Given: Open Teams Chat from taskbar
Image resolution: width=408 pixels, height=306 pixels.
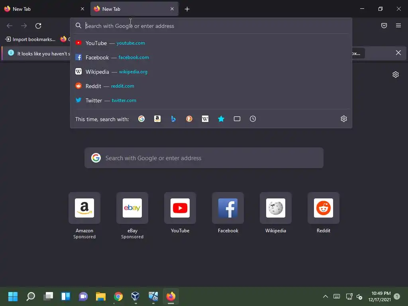Looking at the screenshot, I should click(83, 296).
